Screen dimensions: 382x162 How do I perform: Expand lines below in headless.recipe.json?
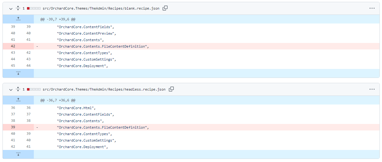[x=18, y=154]
